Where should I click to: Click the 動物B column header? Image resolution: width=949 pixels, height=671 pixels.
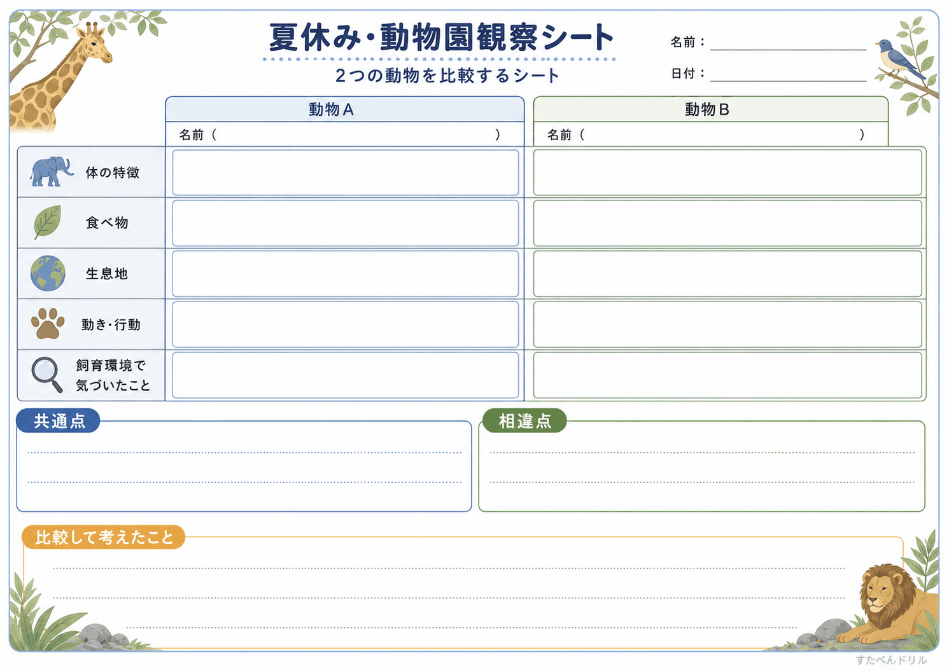(710, 109)
